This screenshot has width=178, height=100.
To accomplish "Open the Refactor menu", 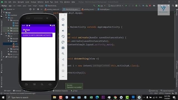I will tap(41, 2).
